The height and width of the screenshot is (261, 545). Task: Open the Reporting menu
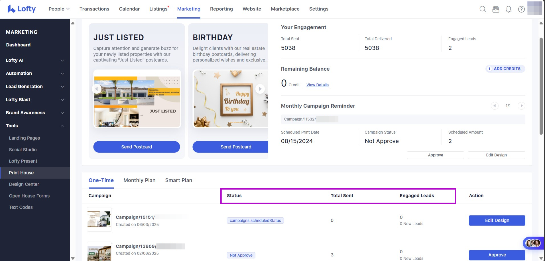click(x=221, y=9)
